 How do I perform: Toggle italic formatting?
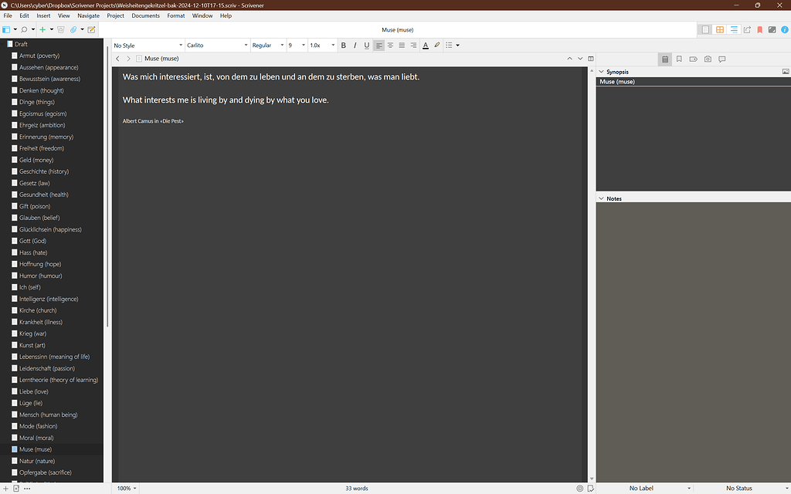pos(355,45)
